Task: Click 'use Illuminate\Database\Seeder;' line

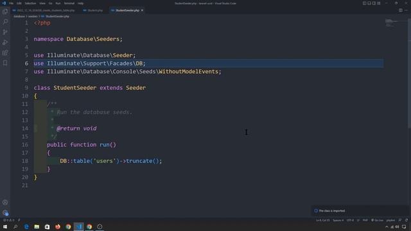Action: pos(85,55)
